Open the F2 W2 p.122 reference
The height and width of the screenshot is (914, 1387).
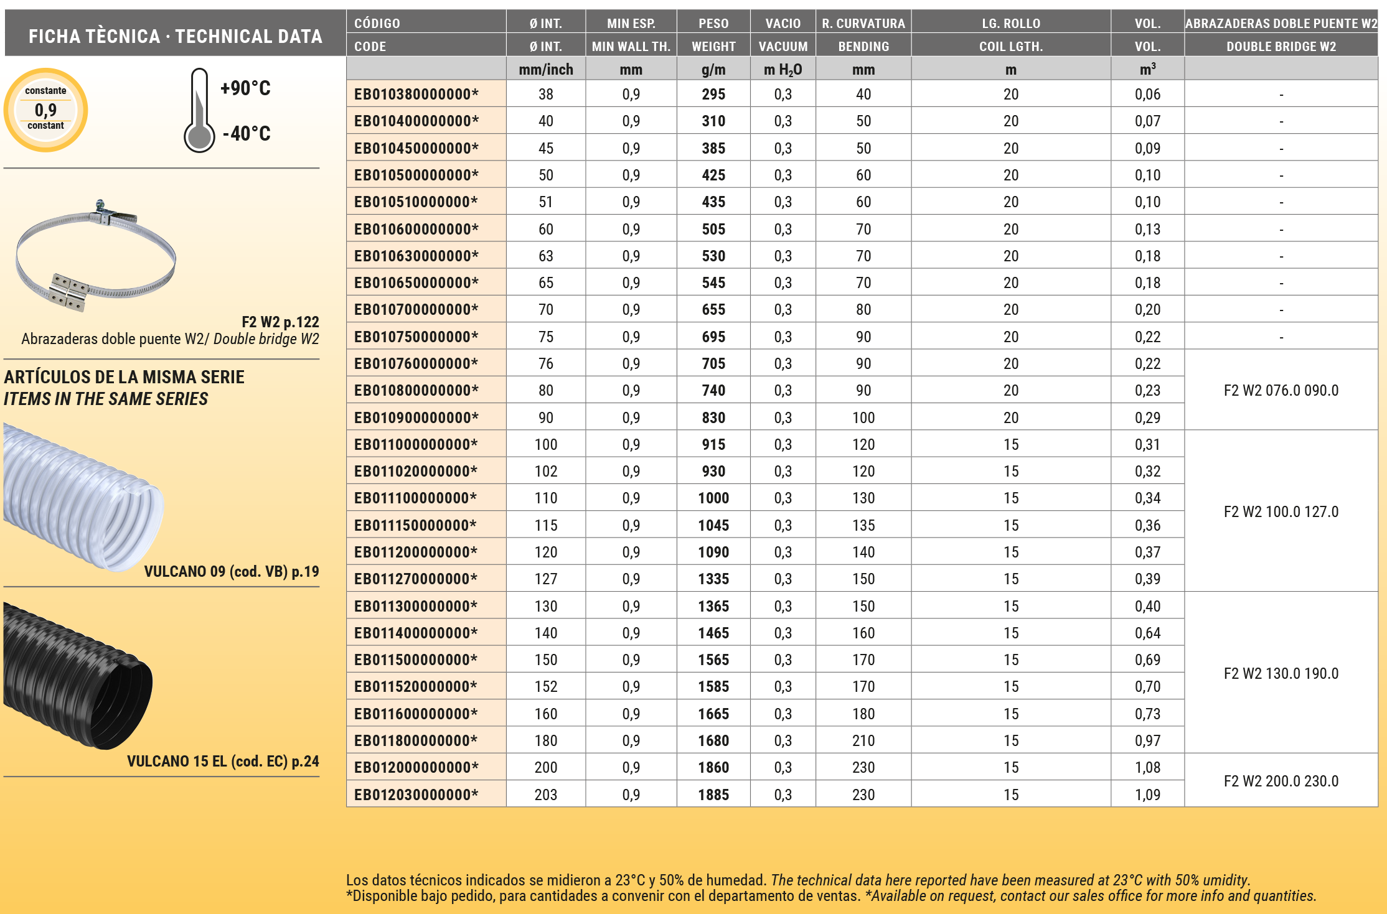(280, 322)
